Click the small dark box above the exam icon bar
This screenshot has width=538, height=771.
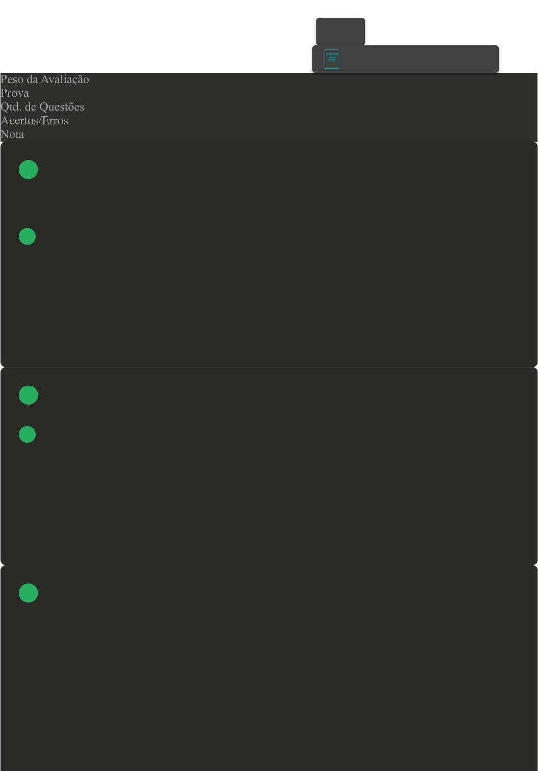click(340, 31)
